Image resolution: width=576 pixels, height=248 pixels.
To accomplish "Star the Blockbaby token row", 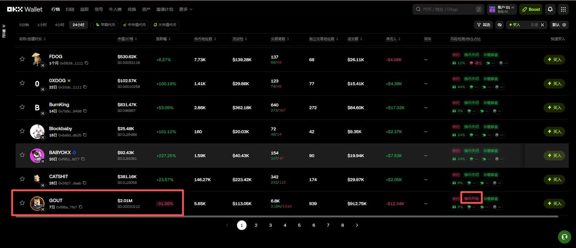I will 22,131.
